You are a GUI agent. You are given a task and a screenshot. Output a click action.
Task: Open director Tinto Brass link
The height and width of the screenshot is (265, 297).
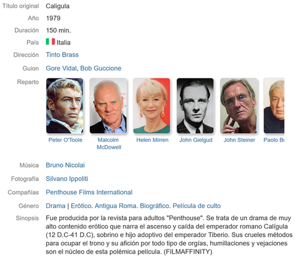tap(62, 55)
